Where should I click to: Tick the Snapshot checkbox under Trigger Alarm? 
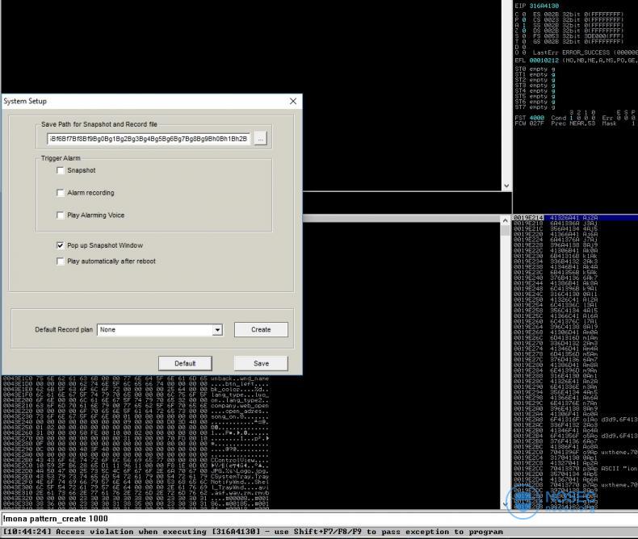pos(61,170)
